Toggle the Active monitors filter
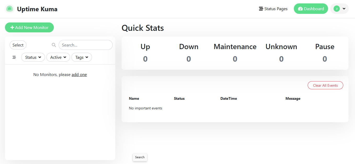Screen dimensions: 355x164 (58, 57)
